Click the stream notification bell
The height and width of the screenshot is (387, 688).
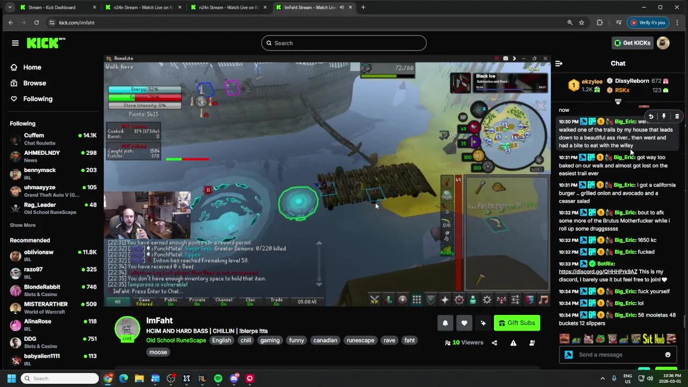(445, 323)
